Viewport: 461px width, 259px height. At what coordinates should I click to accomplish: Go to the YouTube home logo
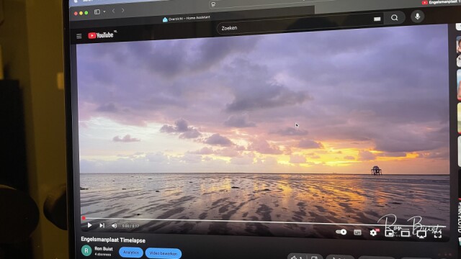[101, 35]
